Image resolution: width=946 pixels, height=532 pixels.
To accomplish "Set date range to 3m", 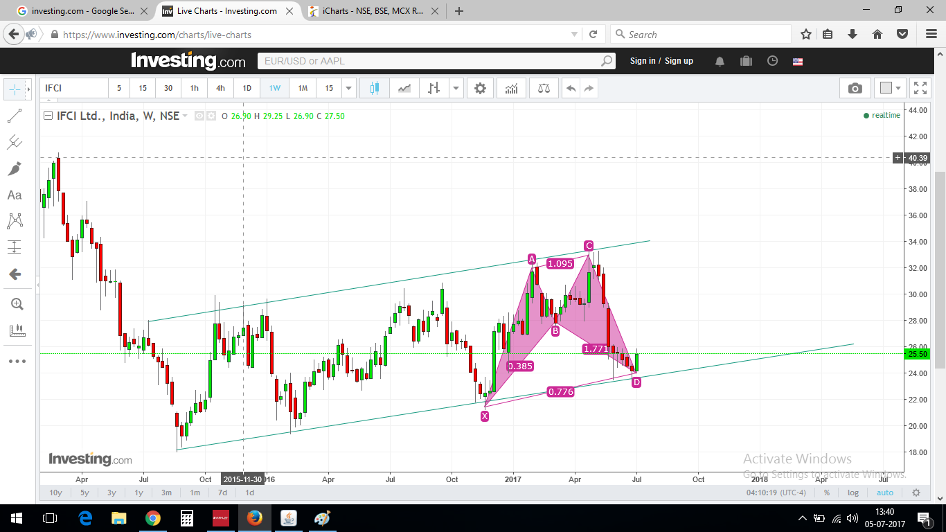I will 166,493.
